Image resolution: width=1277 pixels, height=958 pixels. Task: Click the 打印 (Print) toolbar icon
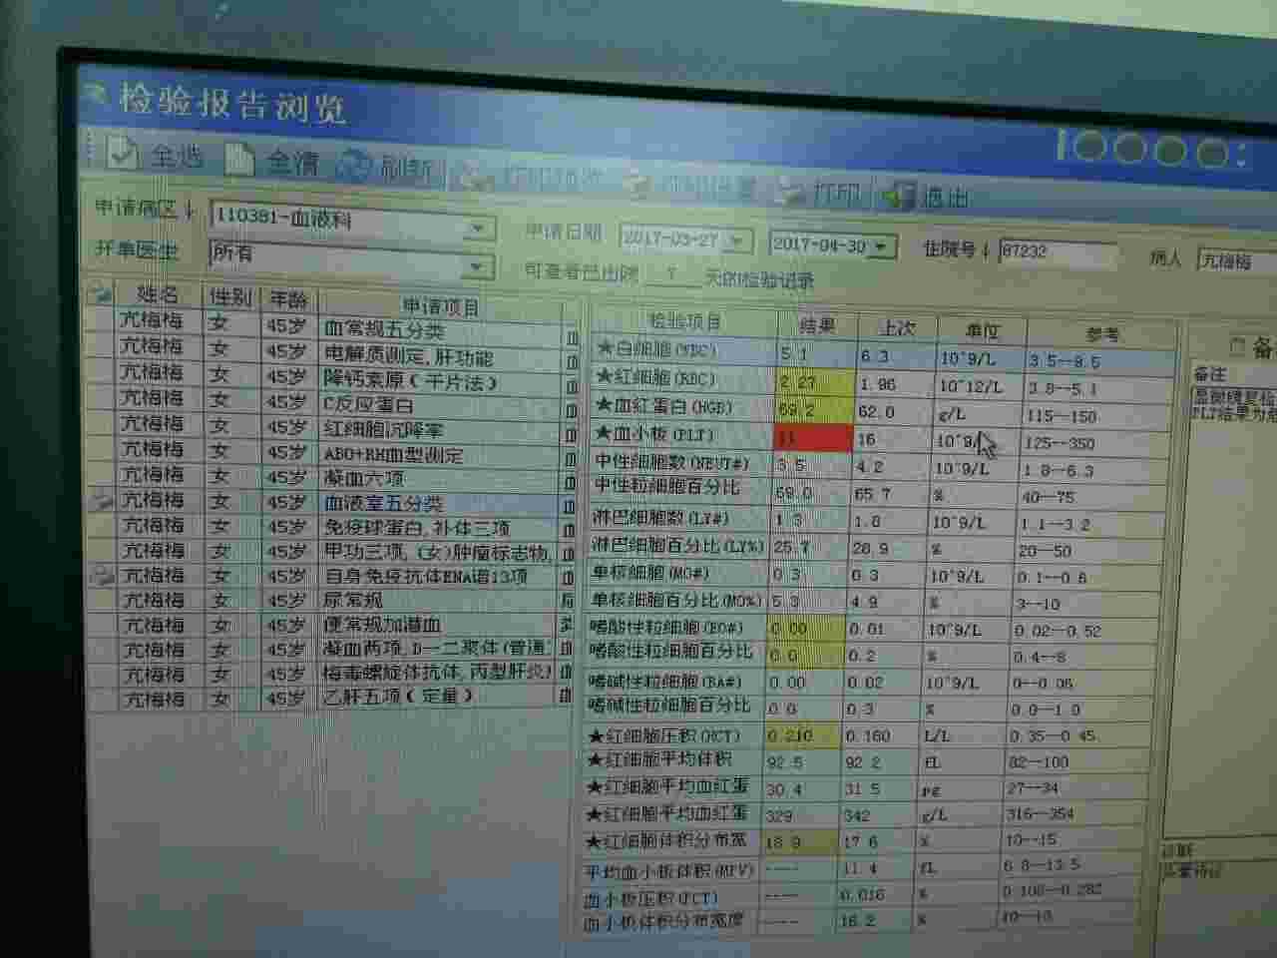point(791,190)
